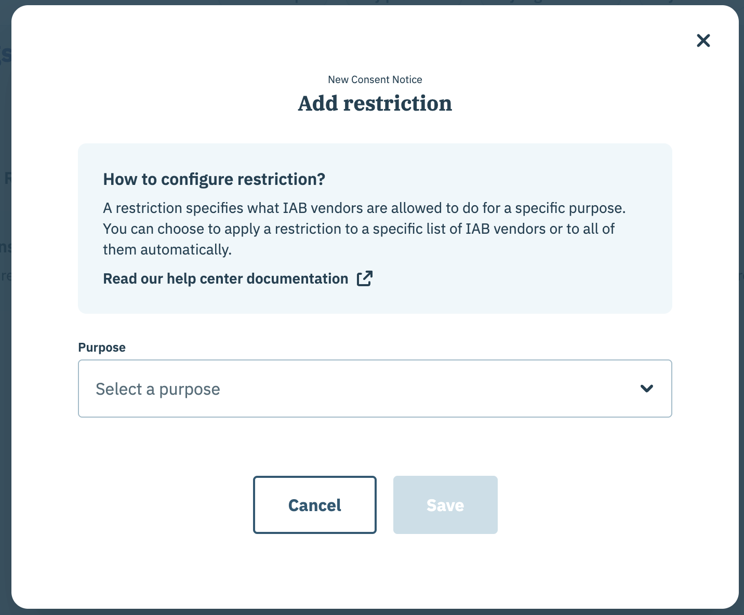Viewport: 744px width, 615px height.
Task: Click the greyed-out Save button
Action: point(445,505)
